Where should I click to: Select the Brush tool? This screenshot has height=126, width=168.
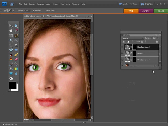click(11, 64)
